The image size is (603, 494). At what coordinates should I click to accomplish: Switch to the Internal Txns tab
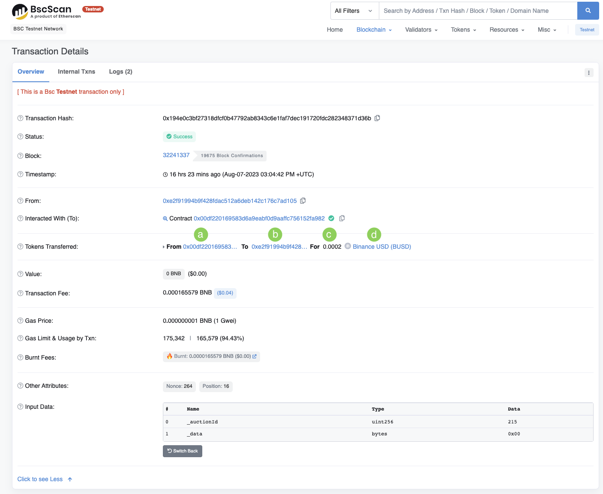pos(76,71)
